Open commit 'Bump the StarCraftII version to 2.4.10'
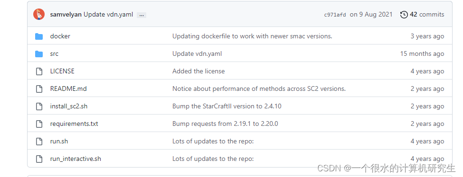The image size is (463, 177). tap(227, 106)
